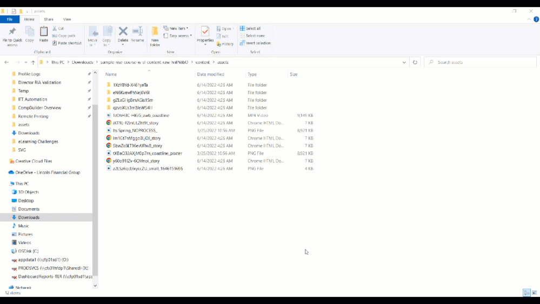Switch to the Home tab
The height and width of the screenshot is (304, 540).
(x=29, y=19)
